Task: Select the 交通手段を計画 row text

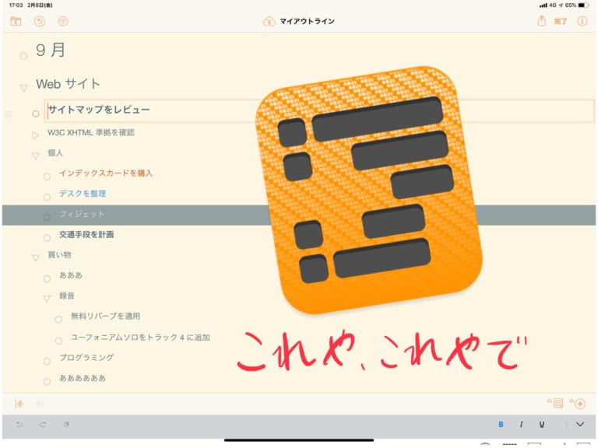Action: click(86, 235)
